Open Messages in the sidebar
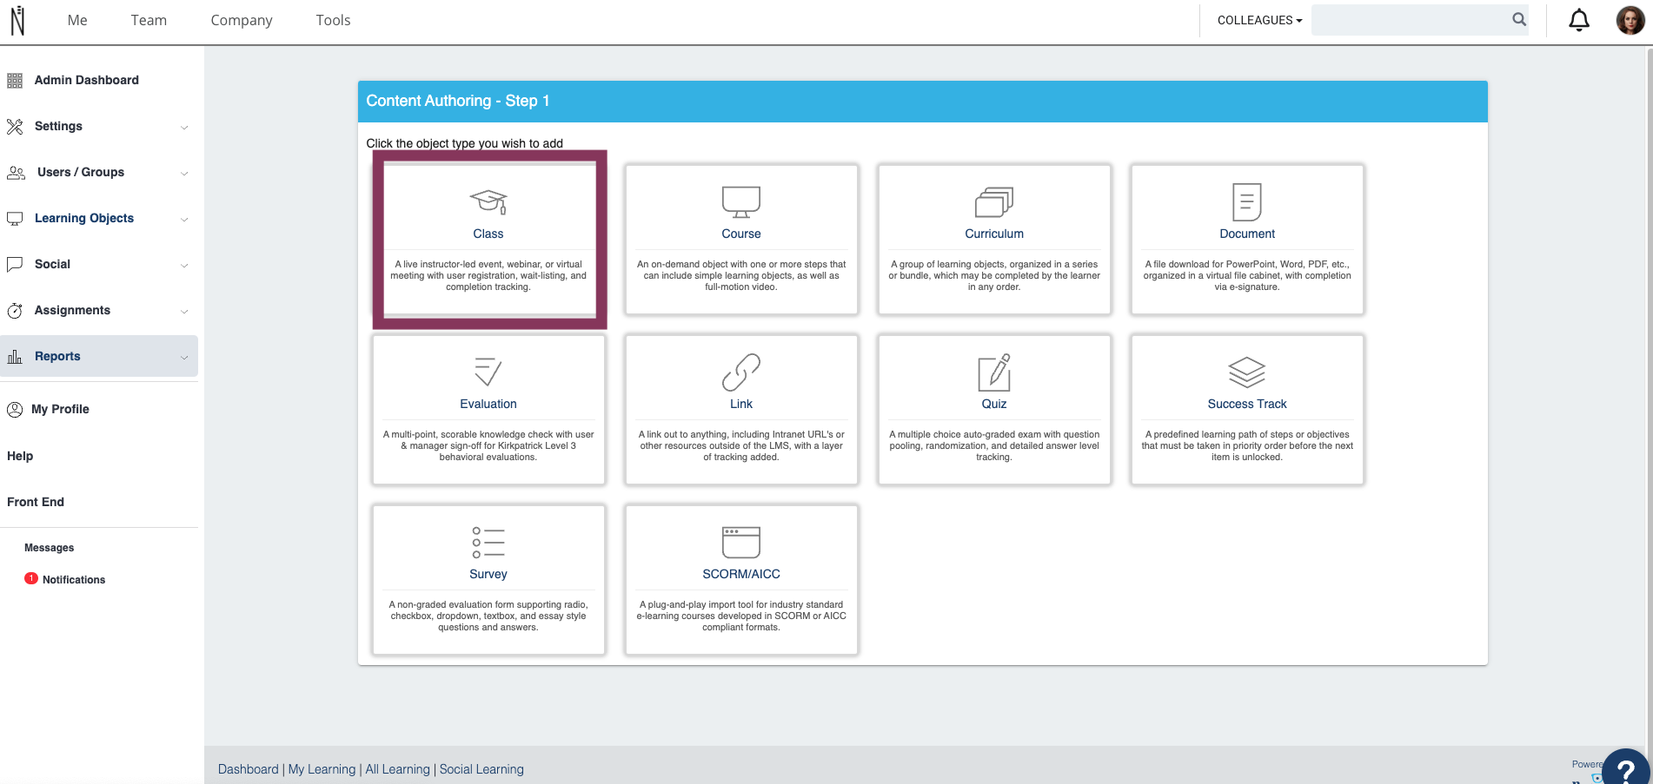1653x784 pixels. coord(49,548)
